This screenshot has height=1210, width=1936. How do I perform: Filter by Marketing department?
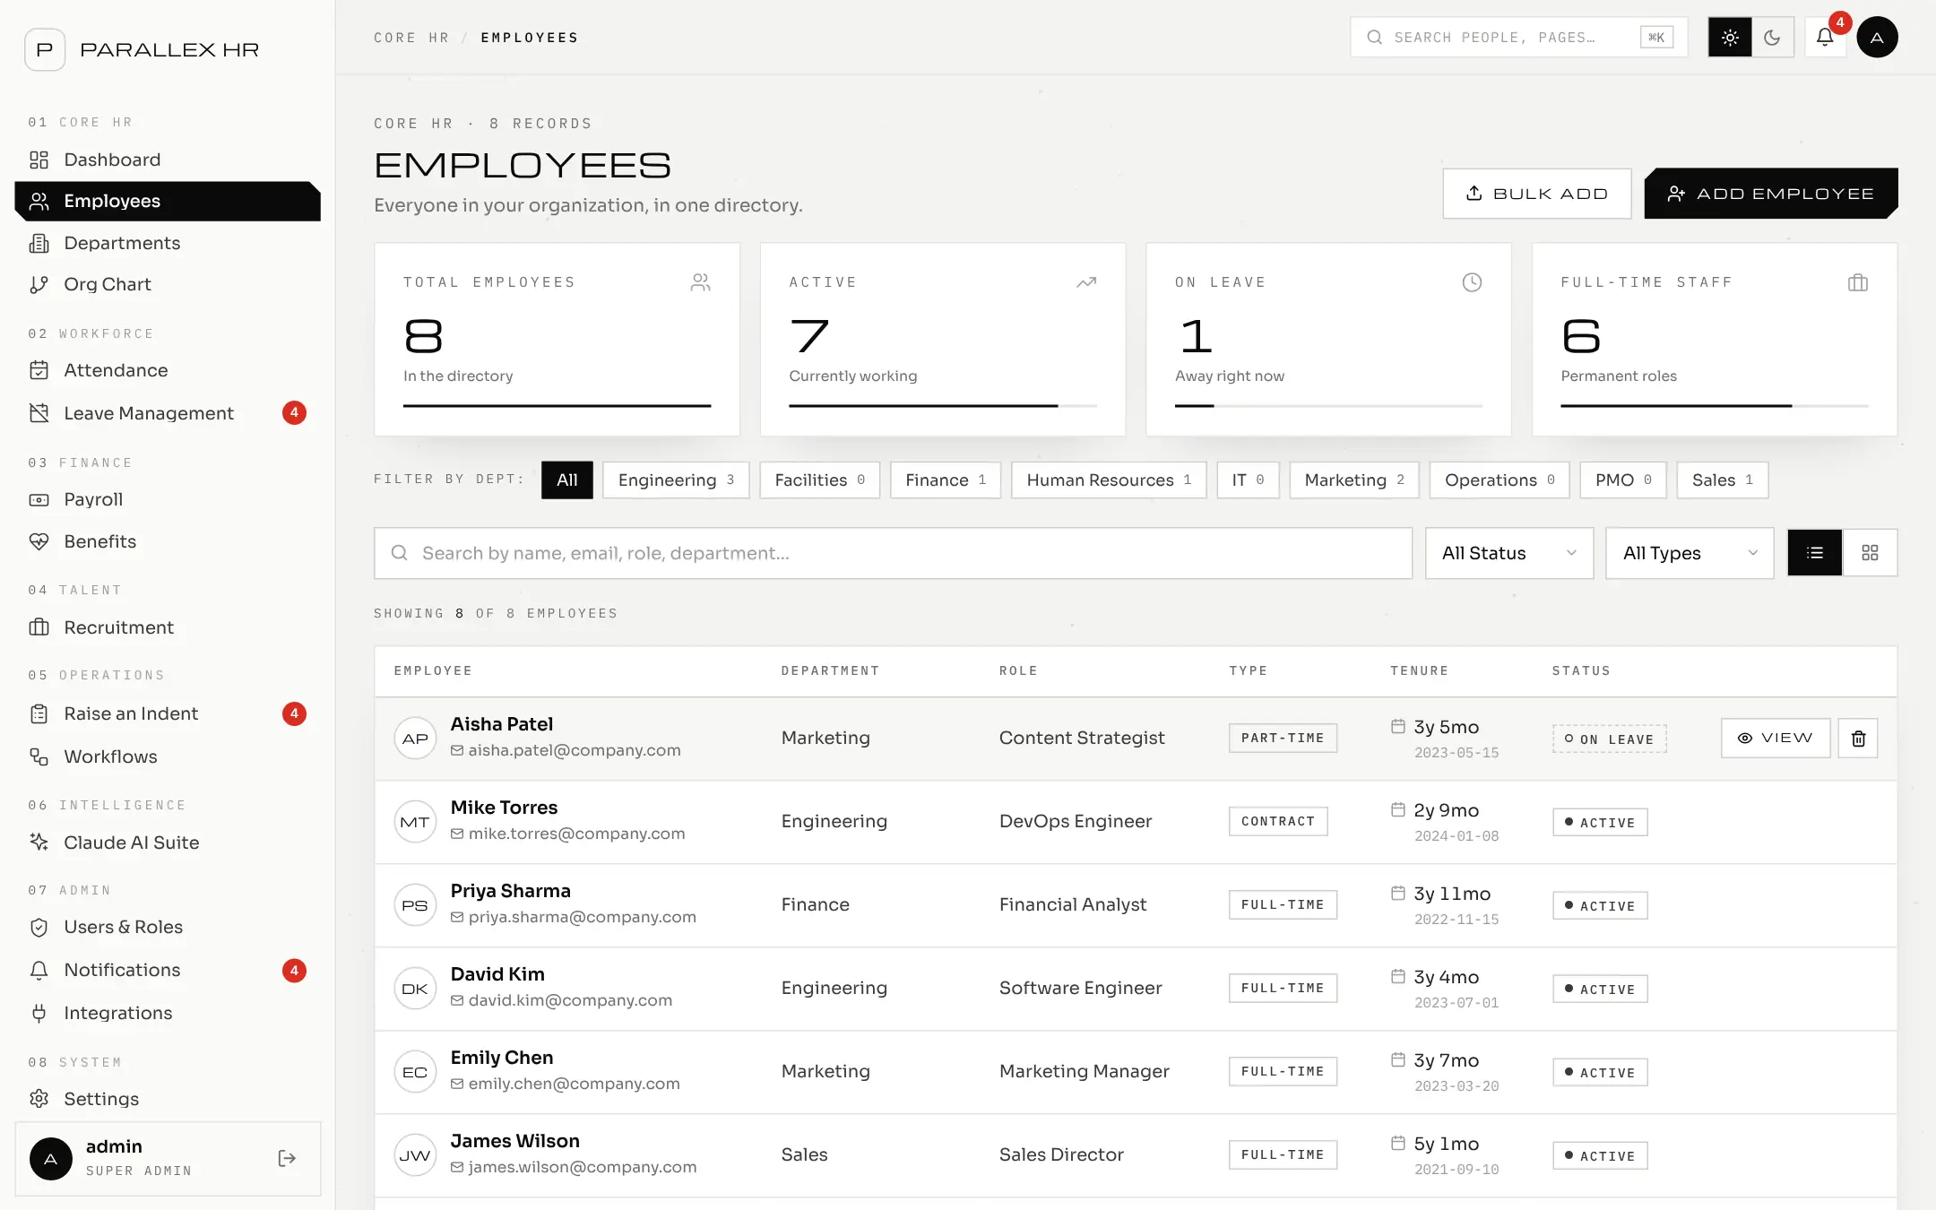click(x=1354, y=480)
